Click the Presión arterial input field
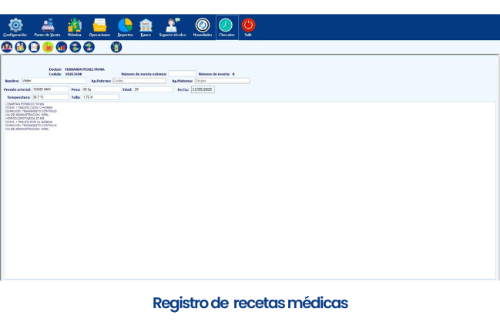The width and height of the screenshot is (500, 329). 50,89
